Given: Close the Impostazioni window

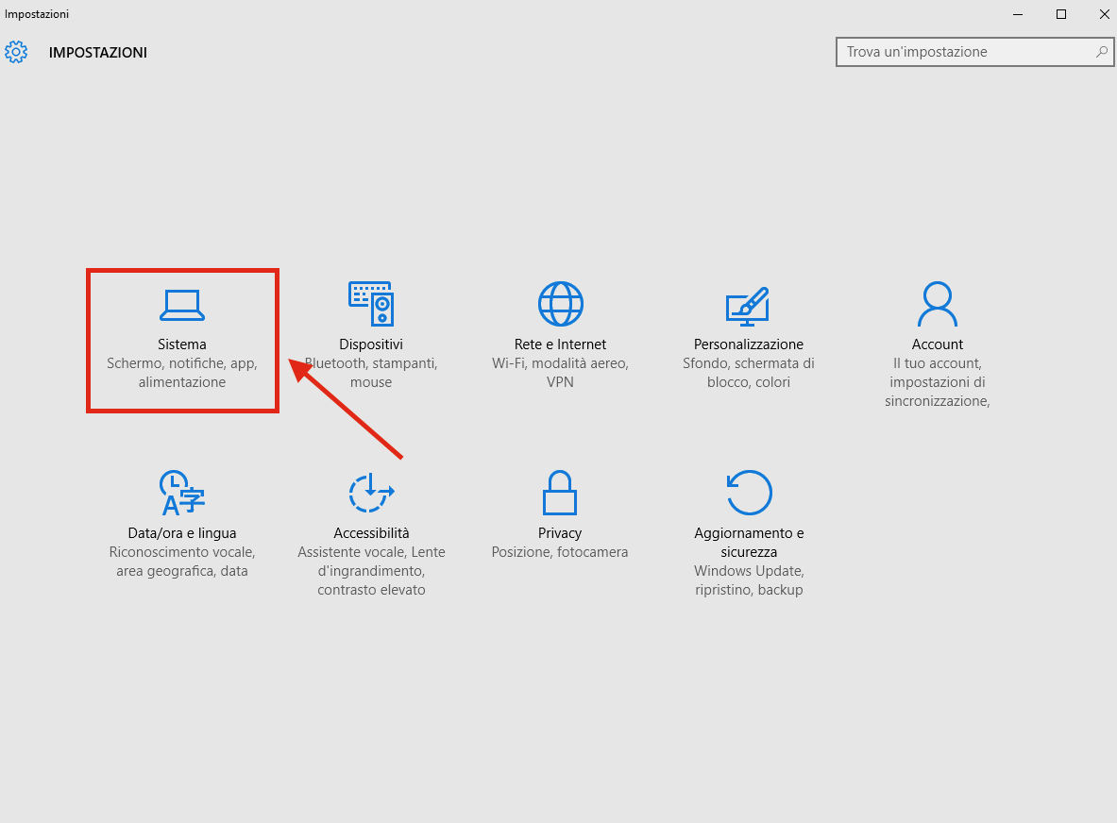Looking at the screenshot, I should click(1104, 14).
